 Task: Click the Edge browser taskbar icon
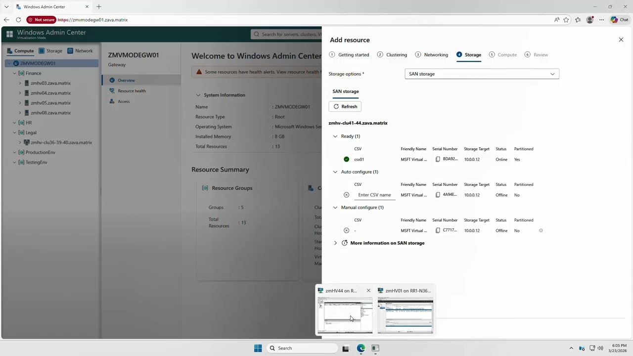pyautogui.click(x=361, y=348)
